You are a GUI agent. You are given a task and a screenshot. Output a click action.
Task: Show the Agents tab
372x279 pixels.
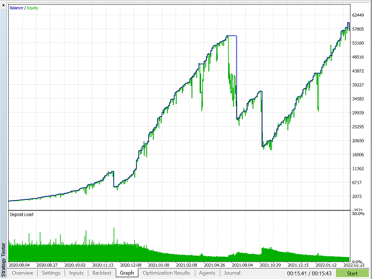(x=207, y=273)
